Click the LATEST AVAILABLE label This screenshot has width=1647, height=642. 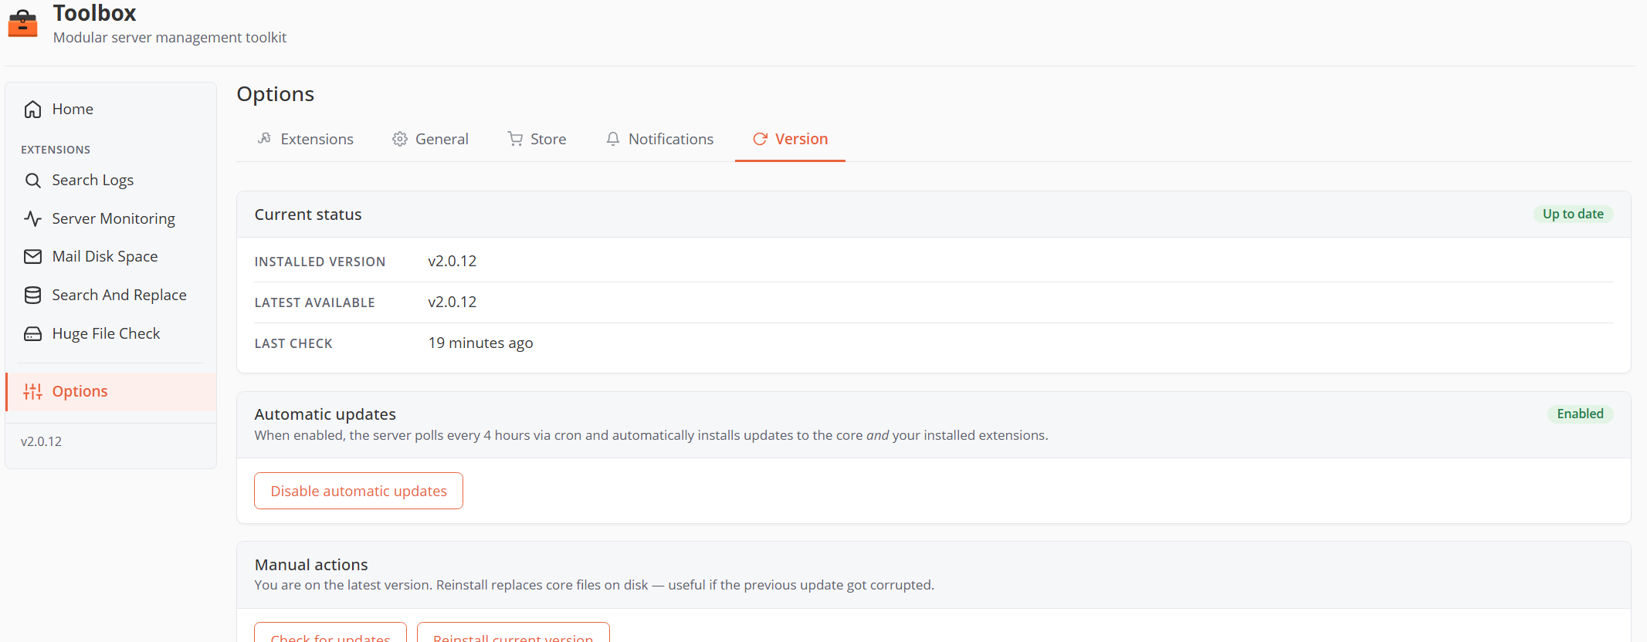coord(314,302)
